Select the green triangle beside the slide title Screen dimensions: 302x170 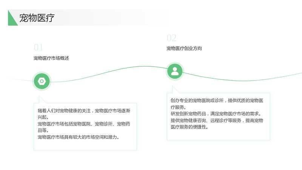click(12, 18)
